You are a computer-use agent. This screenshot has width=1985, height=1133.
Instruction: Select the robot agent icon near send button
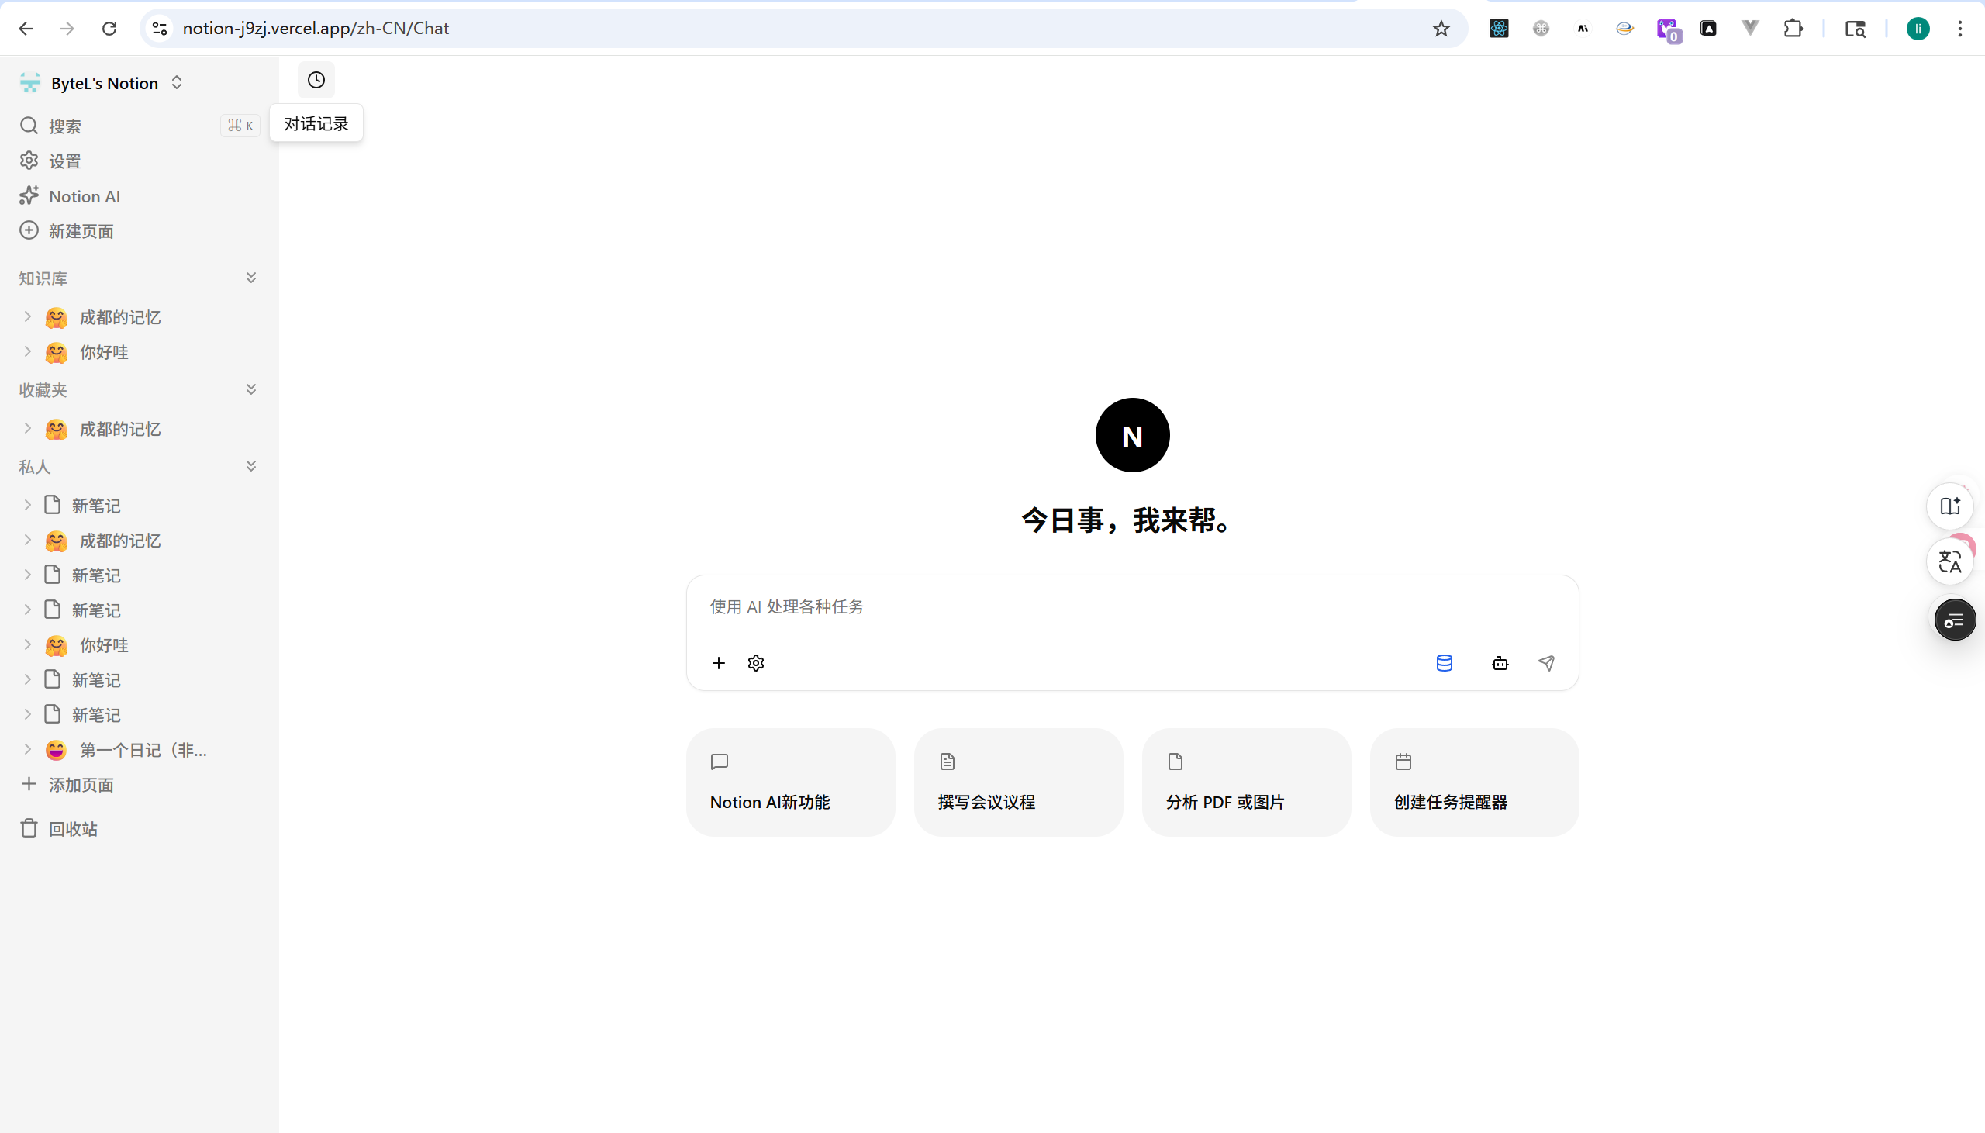pyautogui.click(x=1499, y=663)
